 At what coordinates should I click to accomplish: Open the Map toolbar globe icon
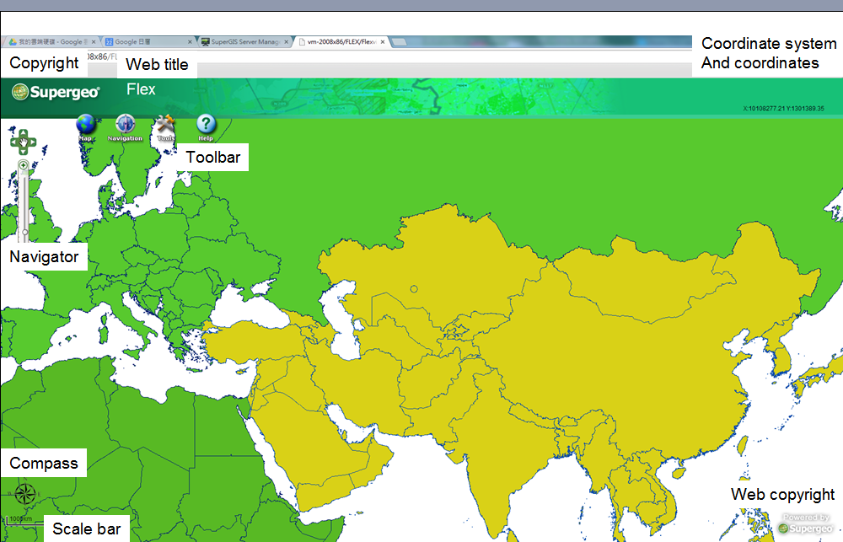click(x=85, y=125)
